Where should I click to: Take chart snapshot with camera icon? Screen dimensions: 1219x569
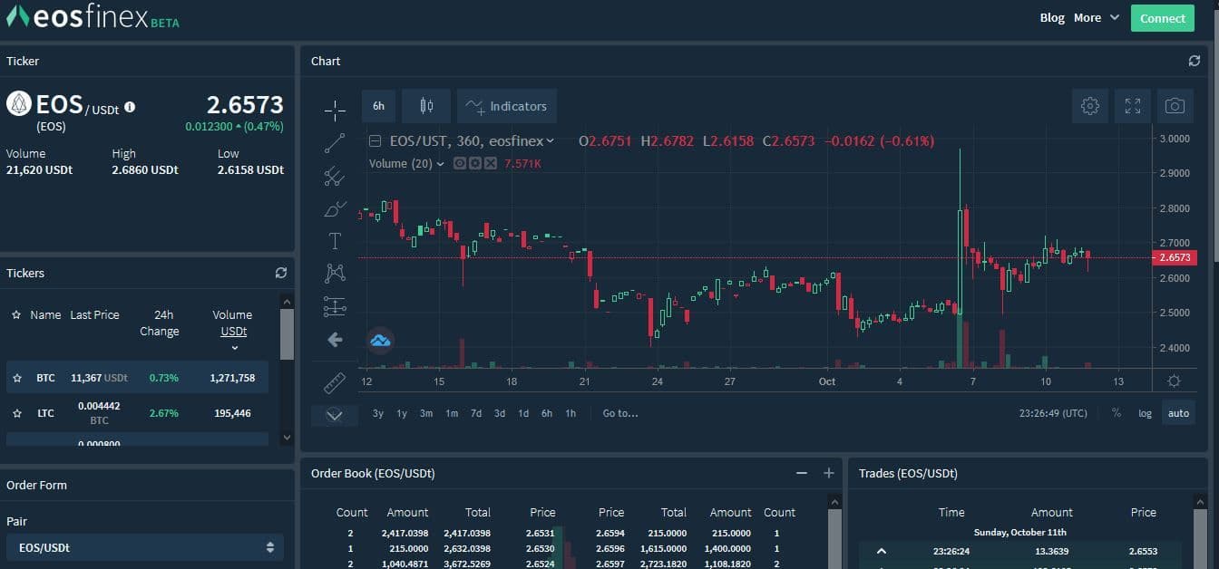tap(1175, 106)
